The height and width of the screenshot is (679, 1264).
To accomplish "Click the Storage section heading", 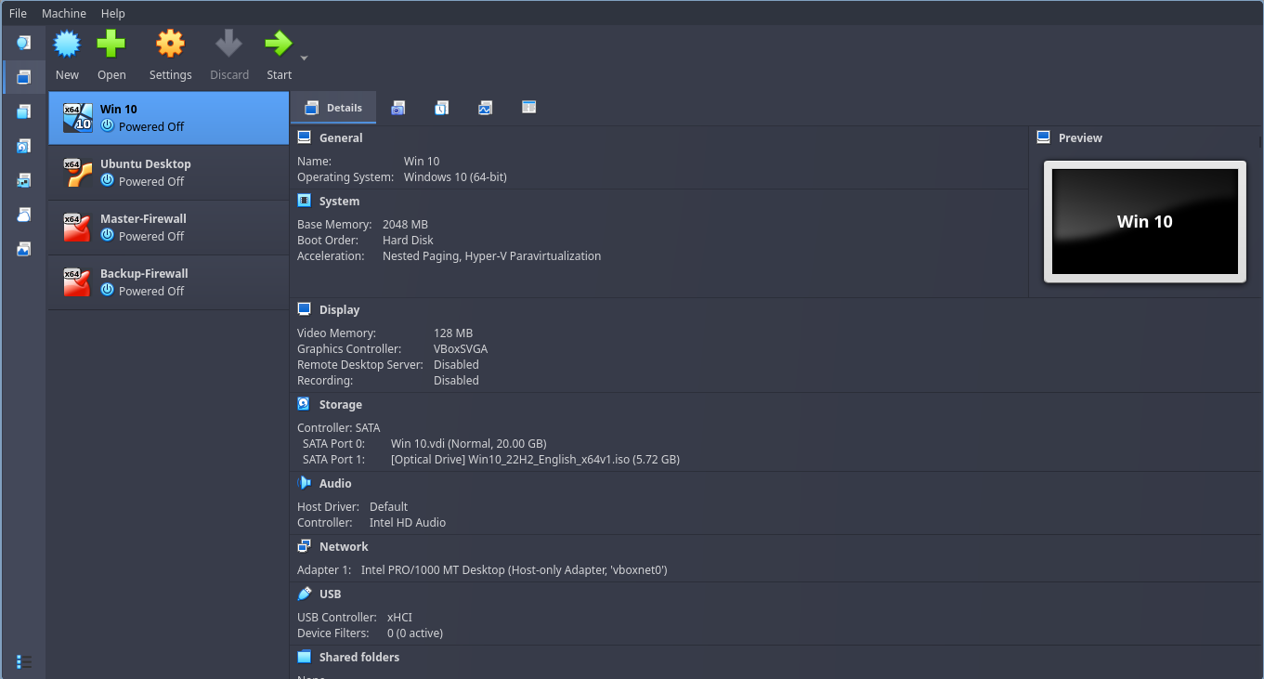I will point(340,405).
